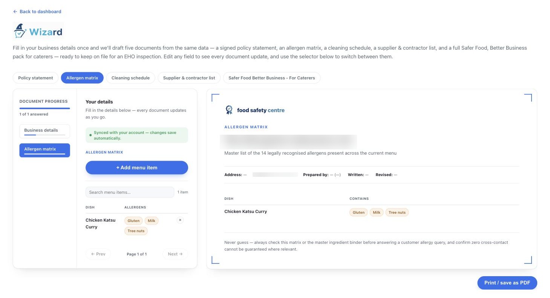Click the Gluten tag in the document preview

tap(358, 213)
